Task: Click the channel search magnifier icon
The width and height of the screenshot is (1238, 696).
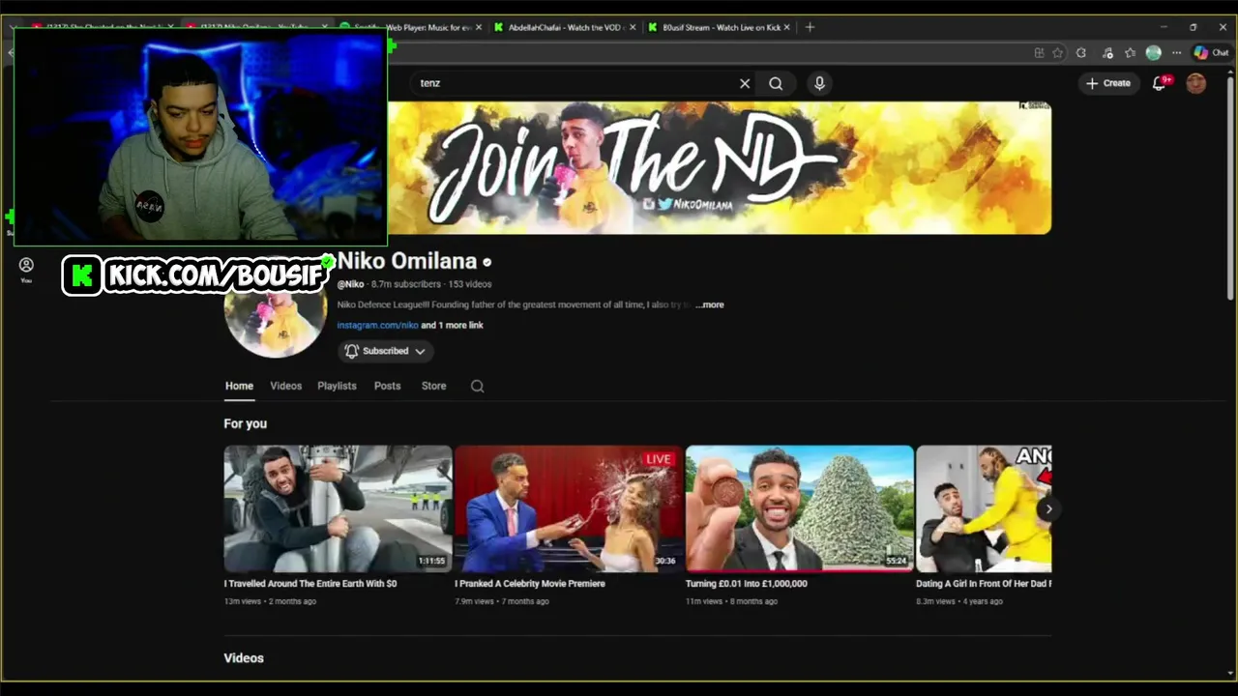Action: (x=477, y=386)
